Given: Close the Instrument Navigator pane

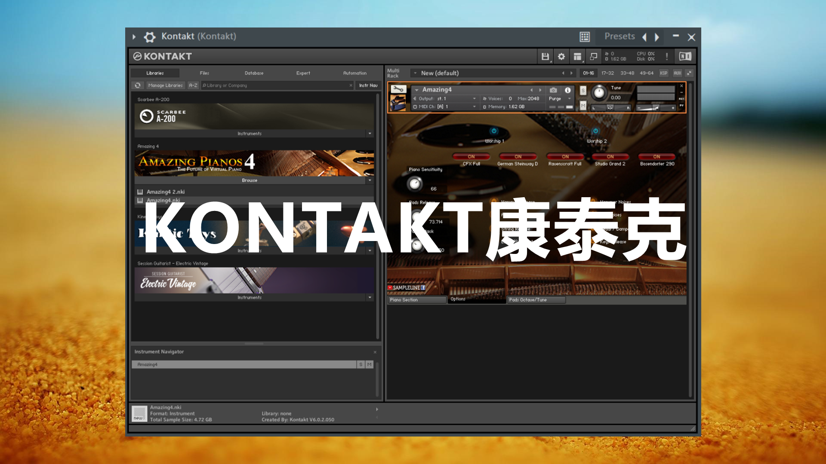Looking at the screenshot, I should pos(375,352).
